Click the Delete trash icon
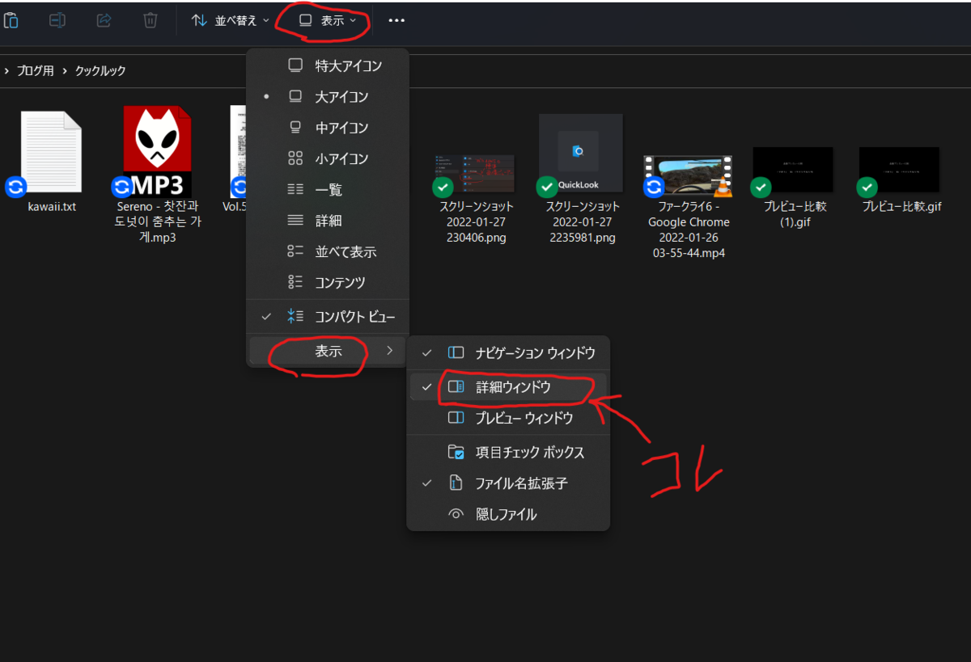This screenshot has width=971, height=662. [x=150, y=19]
